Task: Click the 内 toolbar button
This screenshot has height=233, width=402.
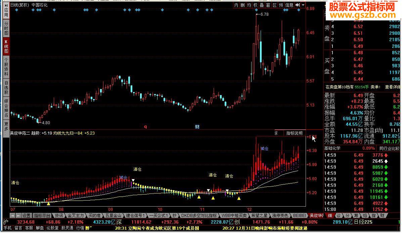Action: pos(236,5)
